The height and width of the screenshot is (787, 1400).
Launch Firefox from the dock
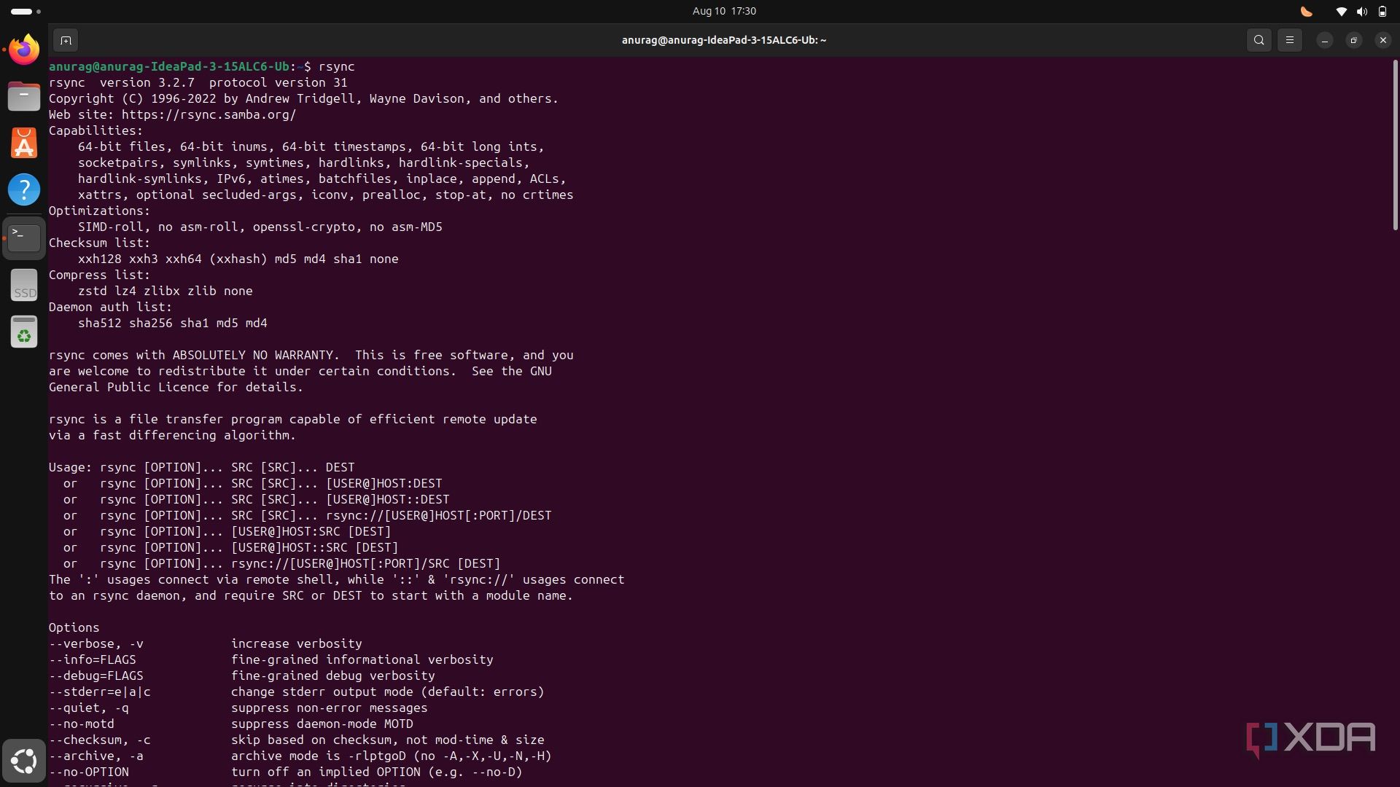click(x=24, y=50)
